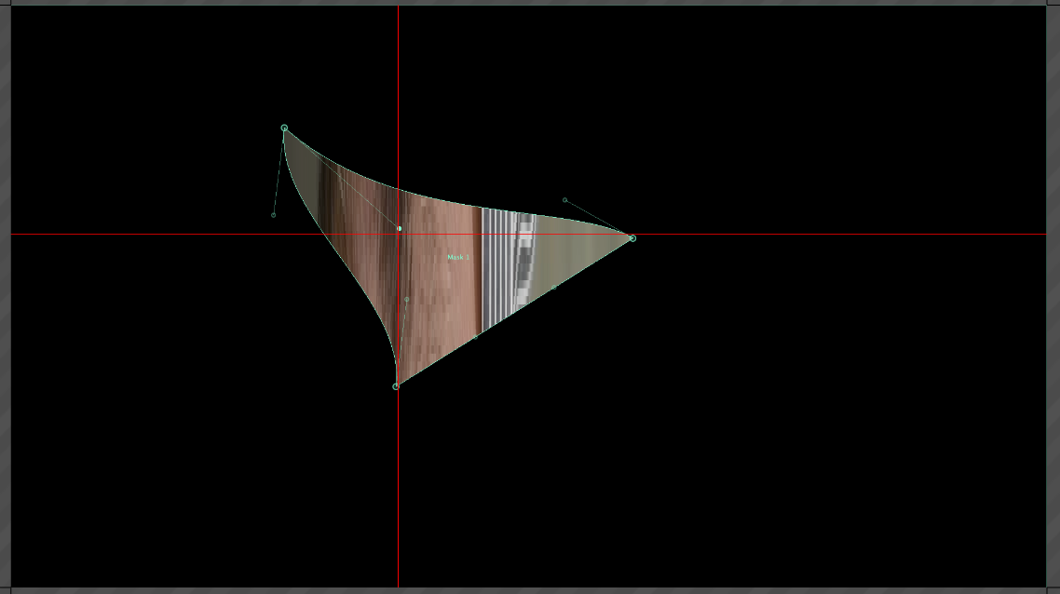Click the small marker on the lower-right mask edge
1060x594 pixels.
click(552, 288)
